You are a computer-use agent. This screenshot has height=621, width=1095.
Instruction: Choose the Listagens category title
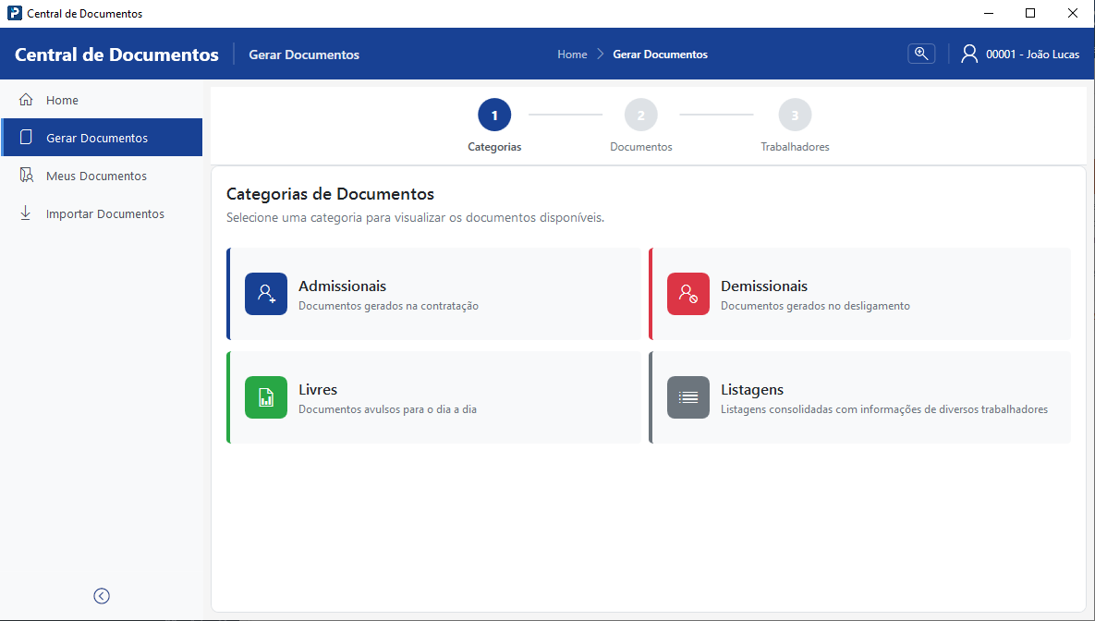click(752, 389)
